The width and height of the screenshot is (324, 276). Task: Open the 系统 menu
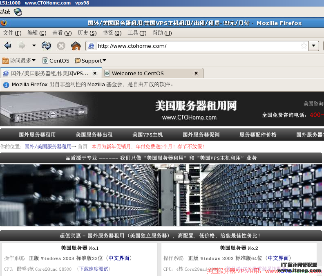5,12
